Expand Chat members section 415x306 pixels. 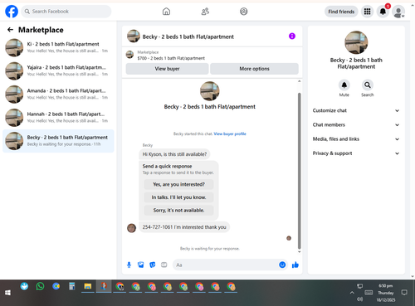[356, 124]
